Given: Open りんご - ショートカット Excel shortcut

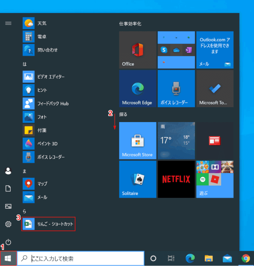Looking at the screenshot, I should (x=48, y=224).
